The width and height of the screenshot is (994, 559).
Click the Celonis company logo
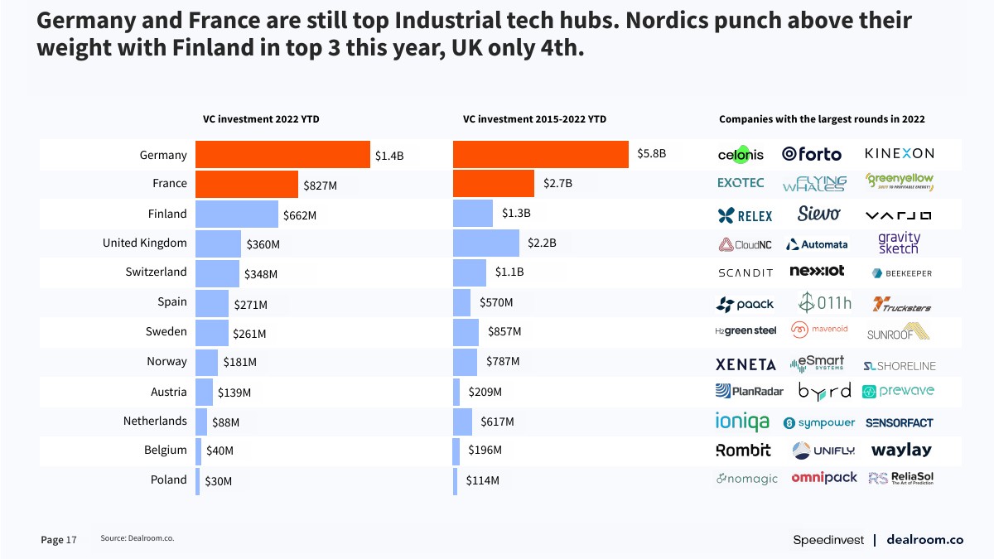741,154
